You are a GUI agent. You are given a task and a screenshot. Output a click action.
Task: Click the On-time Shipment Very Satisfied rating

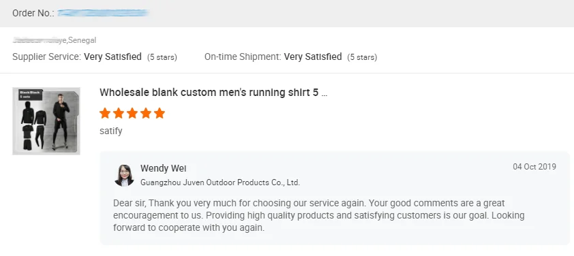tap(290, 57)
